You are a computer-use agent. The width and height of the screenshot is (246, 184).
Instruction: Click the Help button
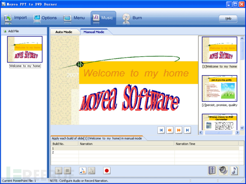point(228,19)
